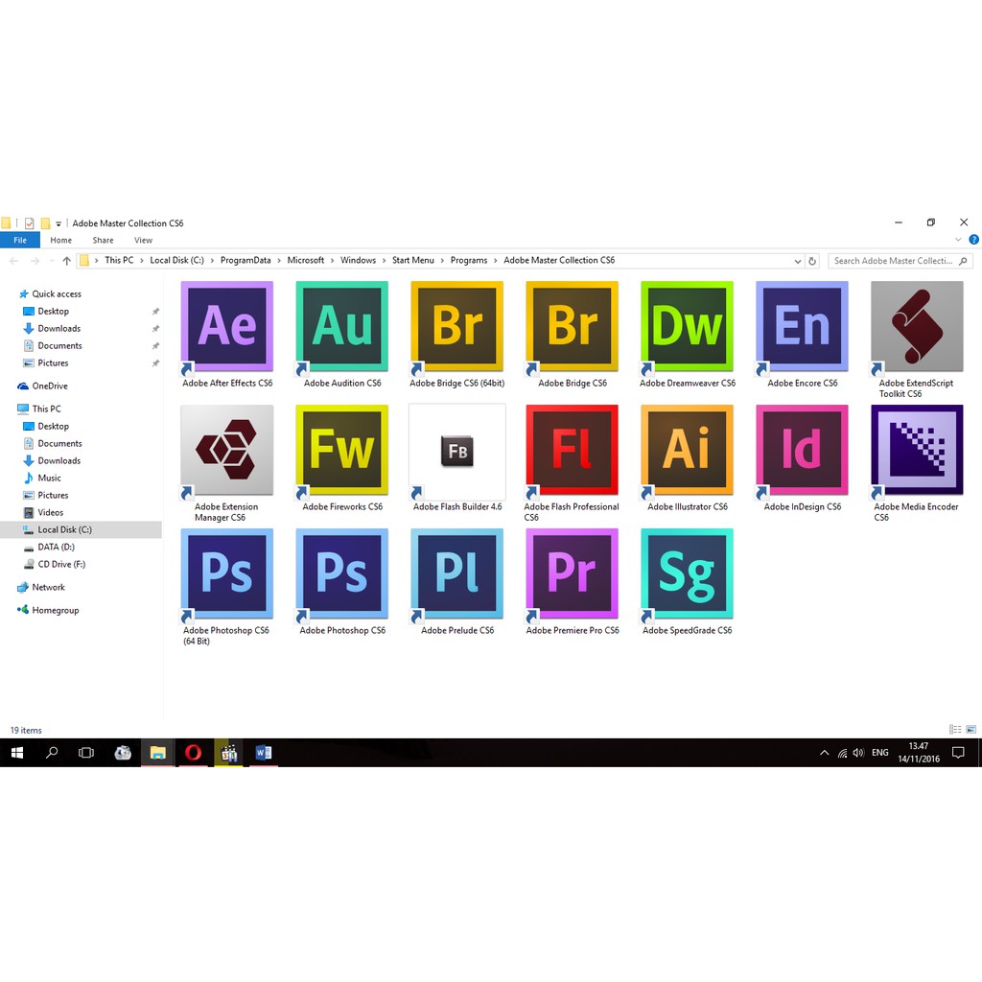Image resolution: width=982 pixels, height=982 pixels.
Task: Click the Search Adobe Master Collection field
Action: [892, 261]
